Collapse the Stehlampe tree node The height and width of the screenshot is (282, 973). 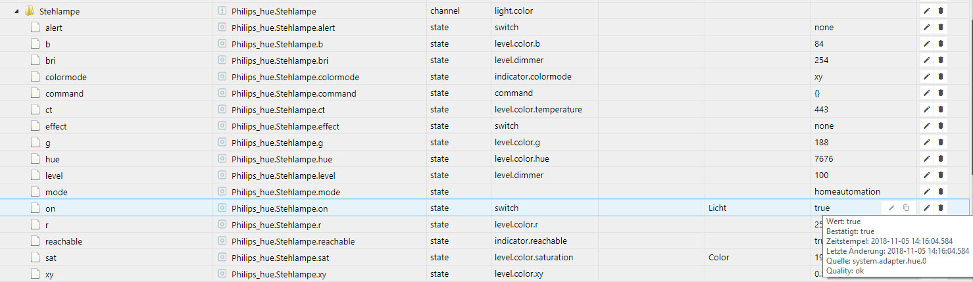coord(16,11)
